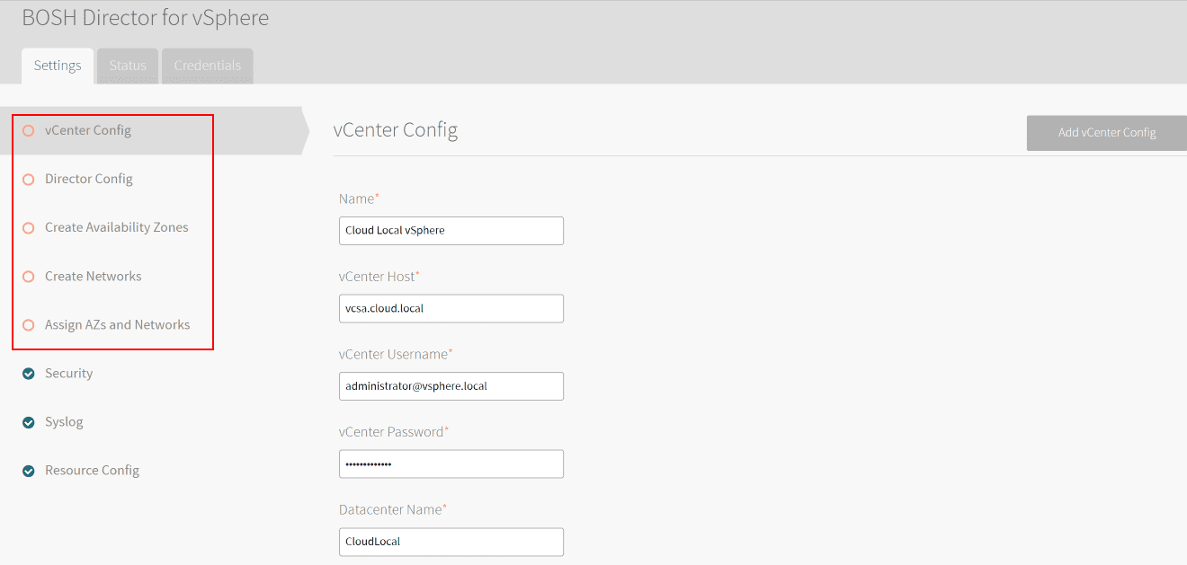1187x565 pixels.
Task: Open the Director Config section
Action: pos(89,179)
